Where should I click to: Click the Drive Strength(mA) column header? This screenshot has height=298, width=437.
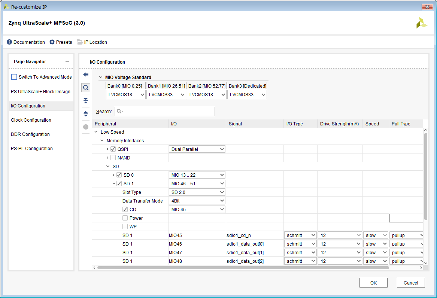[340, 124]
